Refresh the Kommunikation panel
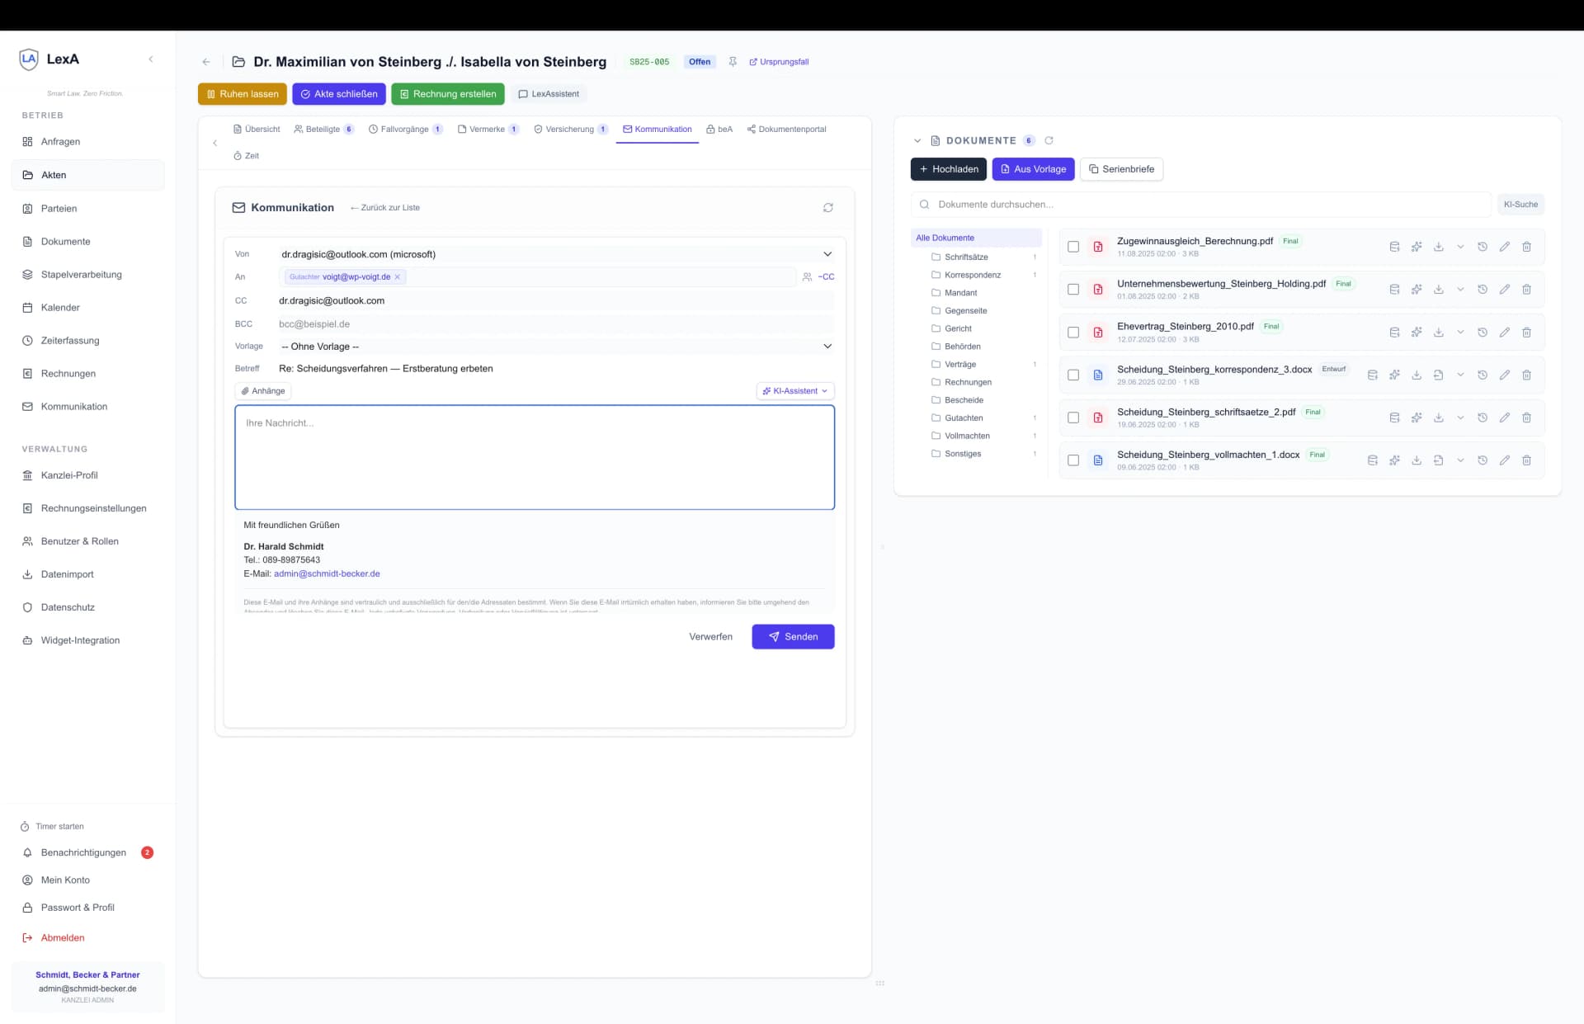1584x1024 pixels. 827,208
